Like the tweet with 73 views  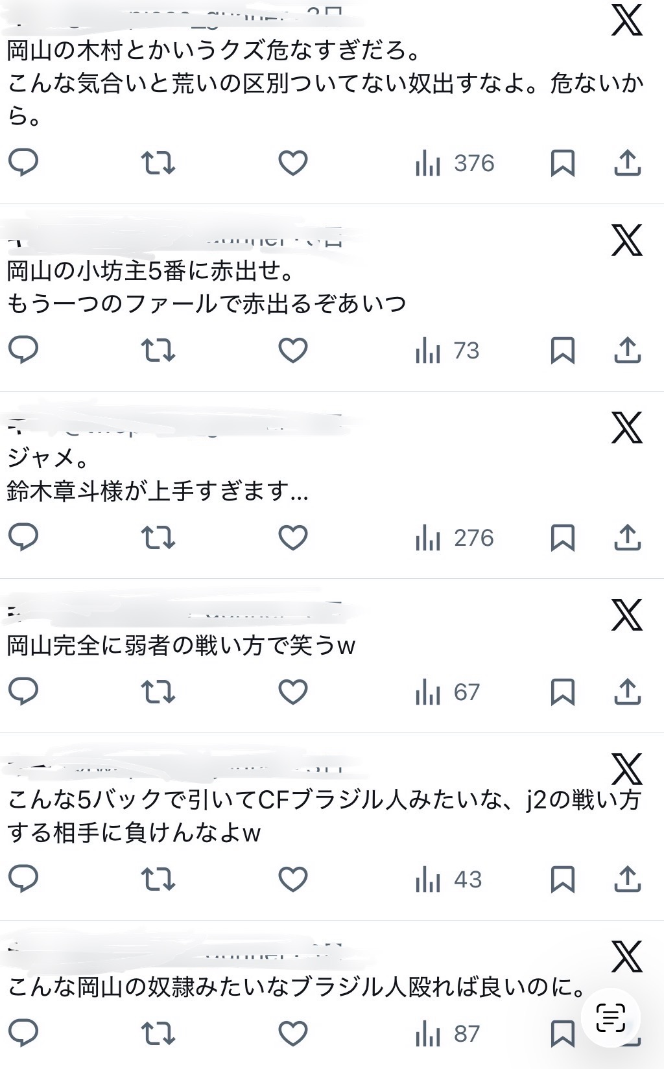[293, 351]
